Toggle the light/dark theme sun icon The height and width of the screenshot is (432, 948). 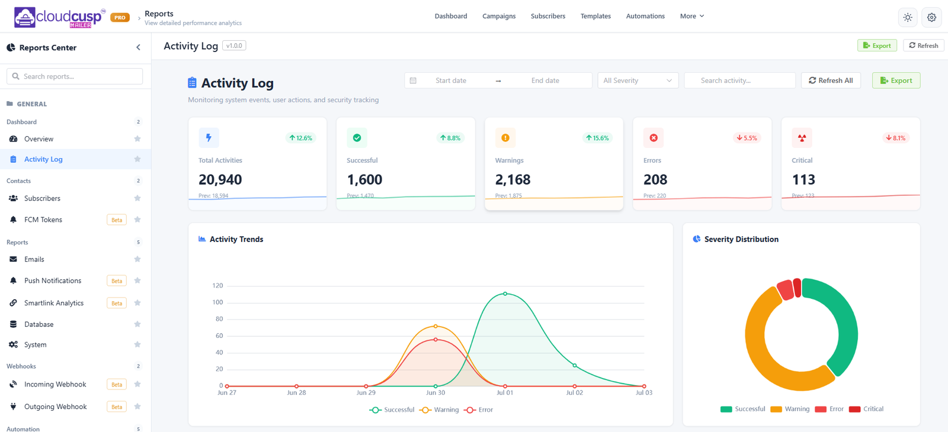coord(908,17)
